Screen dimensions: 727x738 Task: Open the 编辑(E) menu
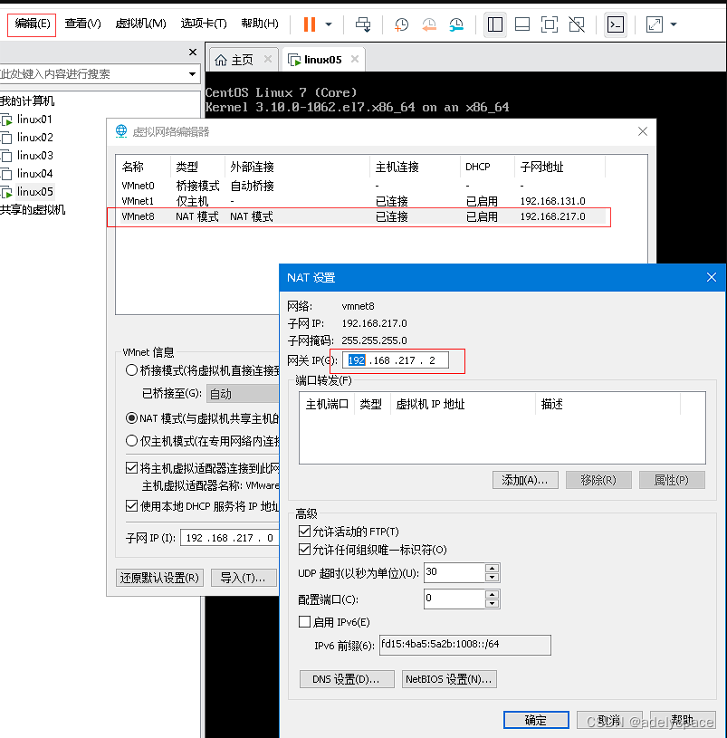click(32, 24)
